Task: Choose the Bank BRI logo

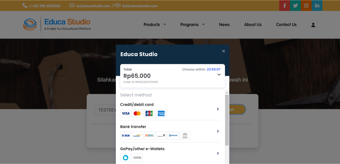Action: tap(173, 136)
